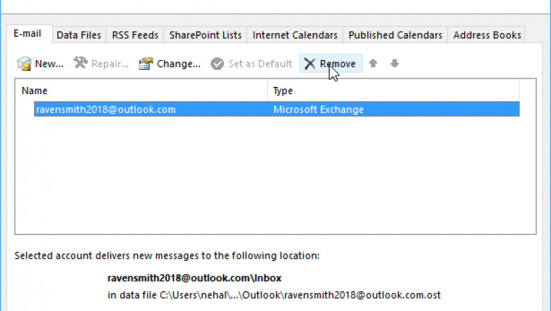Image resolution: width=551 pixels, height=311 pixels.
Task: Click the ravensmith2018@outlook.com\Inbox delivery location text
Action: tap(194, 278)
